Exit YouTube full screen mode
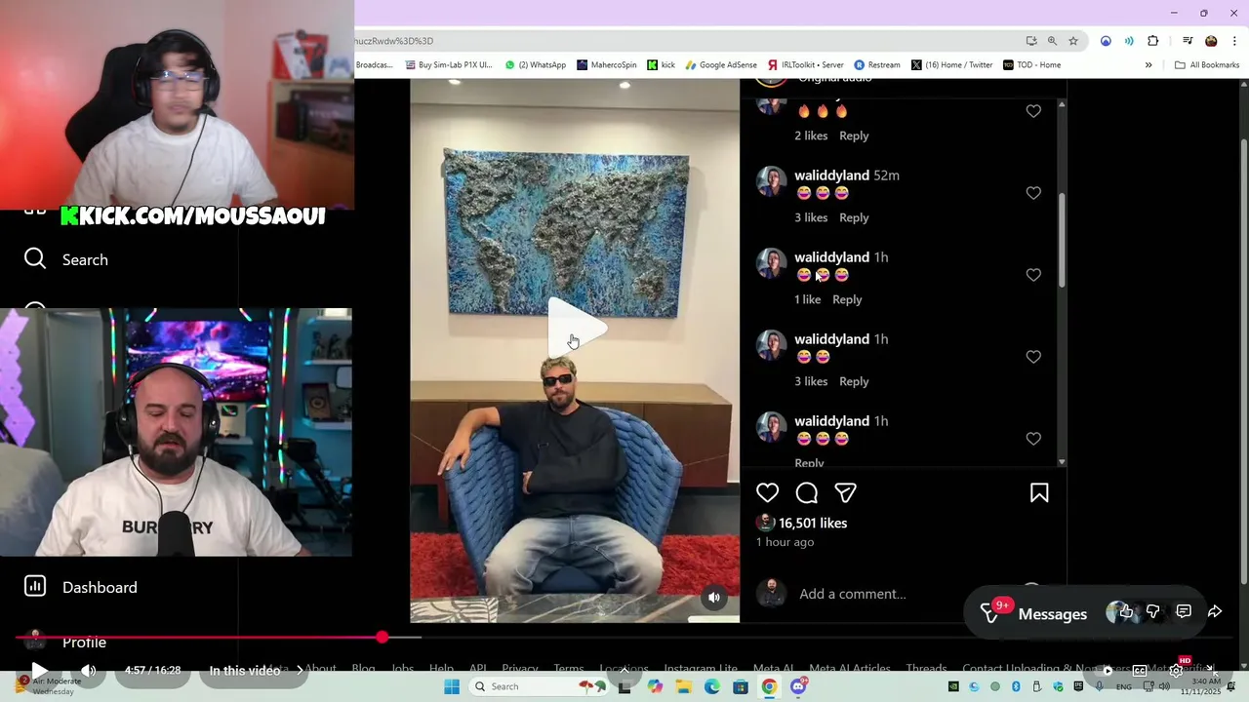 click(1211, 671)
